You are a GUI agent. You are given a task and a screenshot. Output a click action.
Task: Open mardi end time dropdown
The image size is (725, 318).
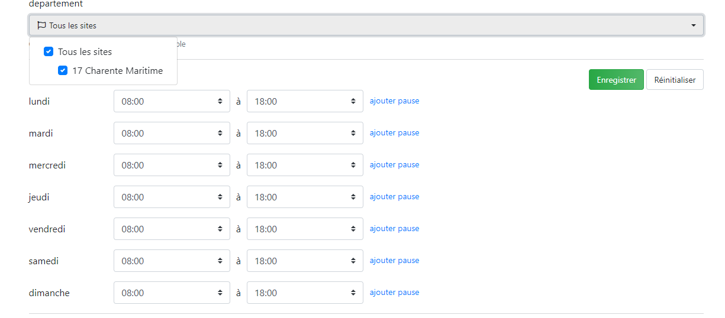[305, 133]
